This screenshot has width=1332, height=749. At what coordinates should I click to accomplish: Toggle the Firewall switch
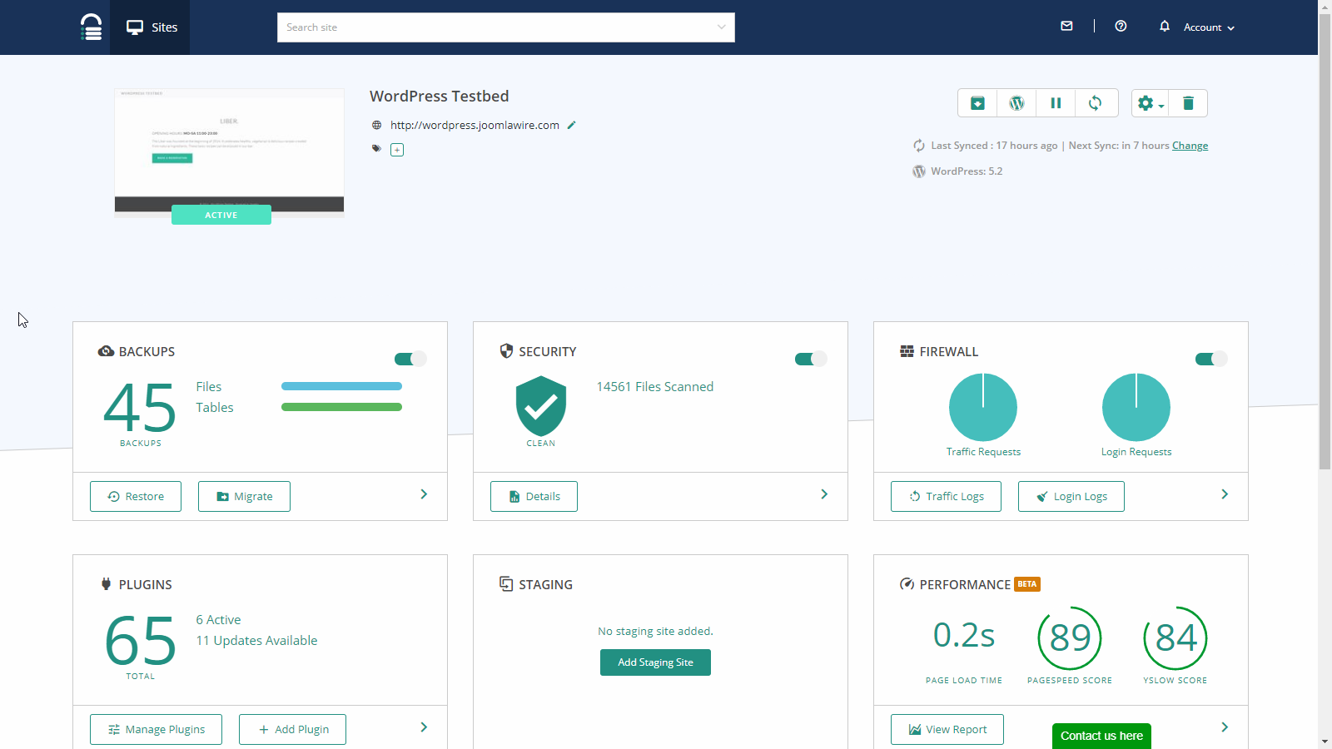1211,359
